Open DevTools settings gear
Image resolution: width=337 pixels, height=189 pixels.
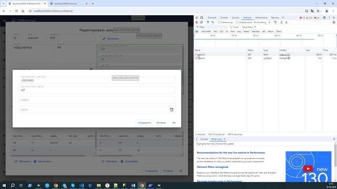point(324,17)
